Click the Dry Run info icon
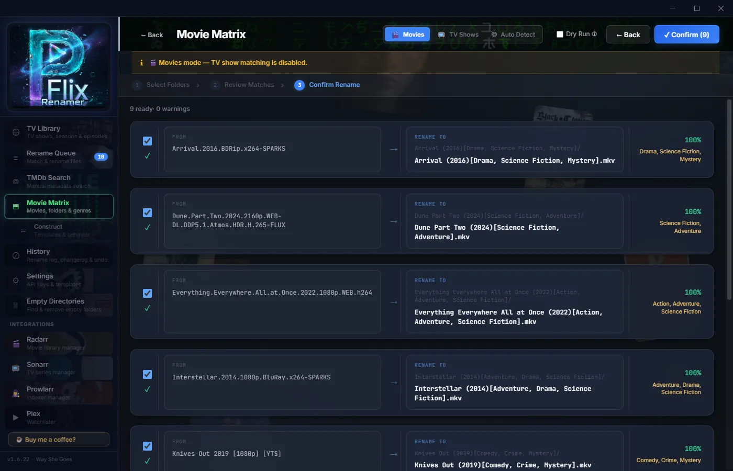Image resolution: width=733 pixels, height=471 pixels. click(594, 34)
